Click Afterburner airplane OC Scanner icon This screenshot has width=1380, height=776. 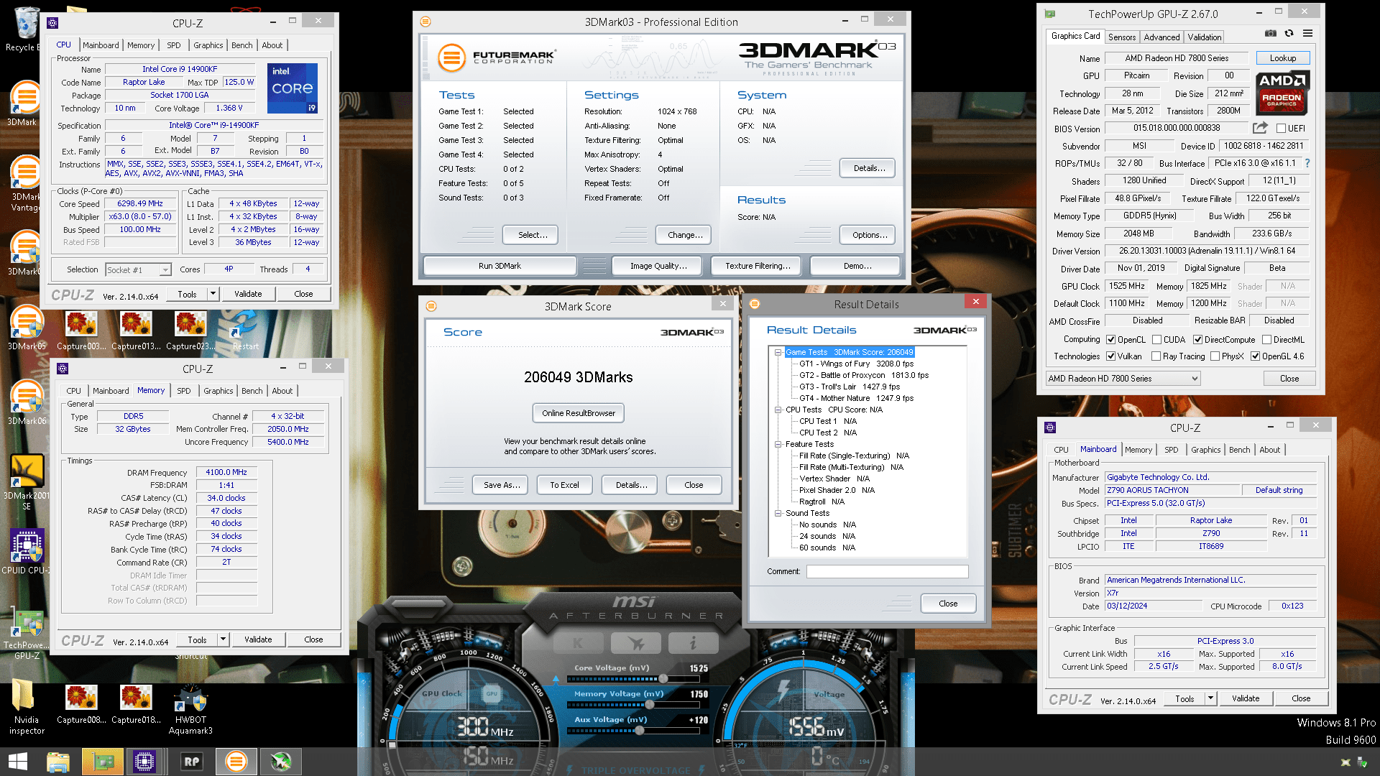635,643
